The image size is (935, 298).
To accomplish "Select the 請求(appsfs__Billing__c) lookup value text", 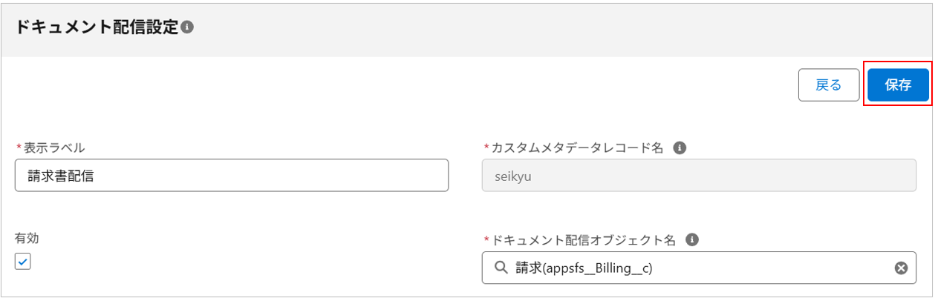I will tap(584, 268).
